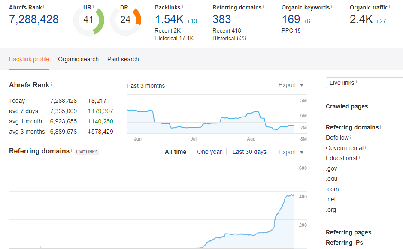Click info icon next to Organic keywords
Image resolution: width=403 pixels, height=249 pixels.
click(332, 6)
